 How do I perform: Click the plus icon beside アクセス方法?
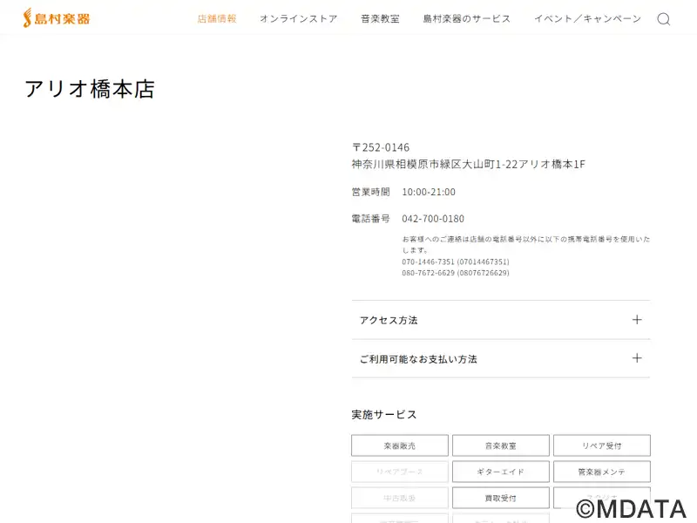(637, 320)
